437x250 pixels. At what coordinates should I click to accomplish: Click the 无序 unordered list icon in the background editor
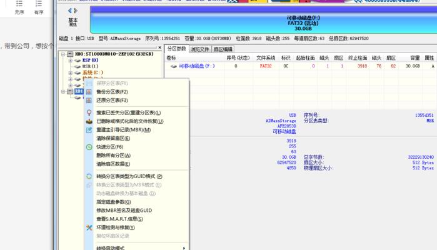pyautogui.click(x=19, y=4)
